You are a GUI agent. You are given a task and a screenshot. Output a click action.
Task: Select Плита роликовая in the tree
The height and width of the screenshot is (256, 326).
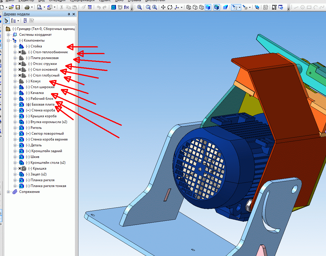pos(45,58)
